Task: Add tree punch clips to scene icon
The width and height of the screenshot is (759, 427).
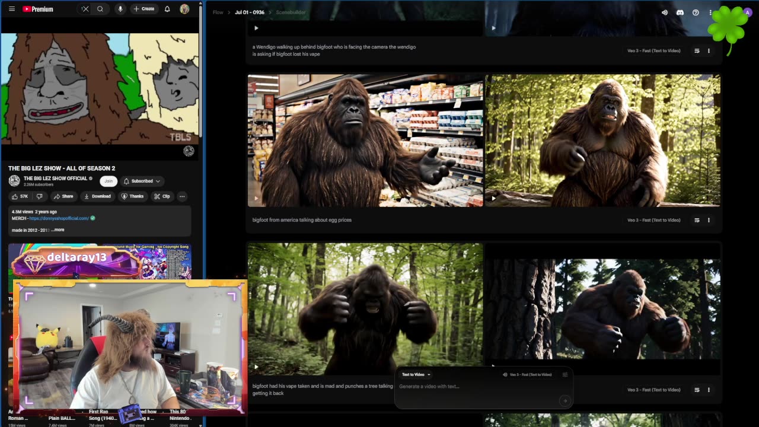Action: pyautogui.click(x=697, y=390)
